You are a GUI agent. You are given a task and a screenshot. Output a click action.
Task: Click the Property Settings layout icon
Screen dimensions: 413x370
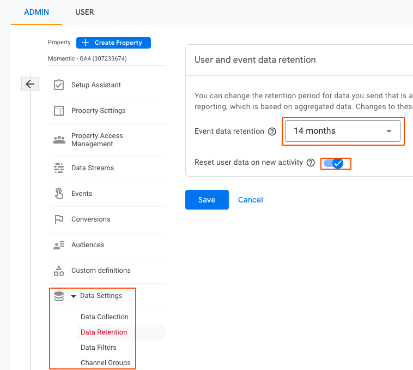(x=59, y=111)
